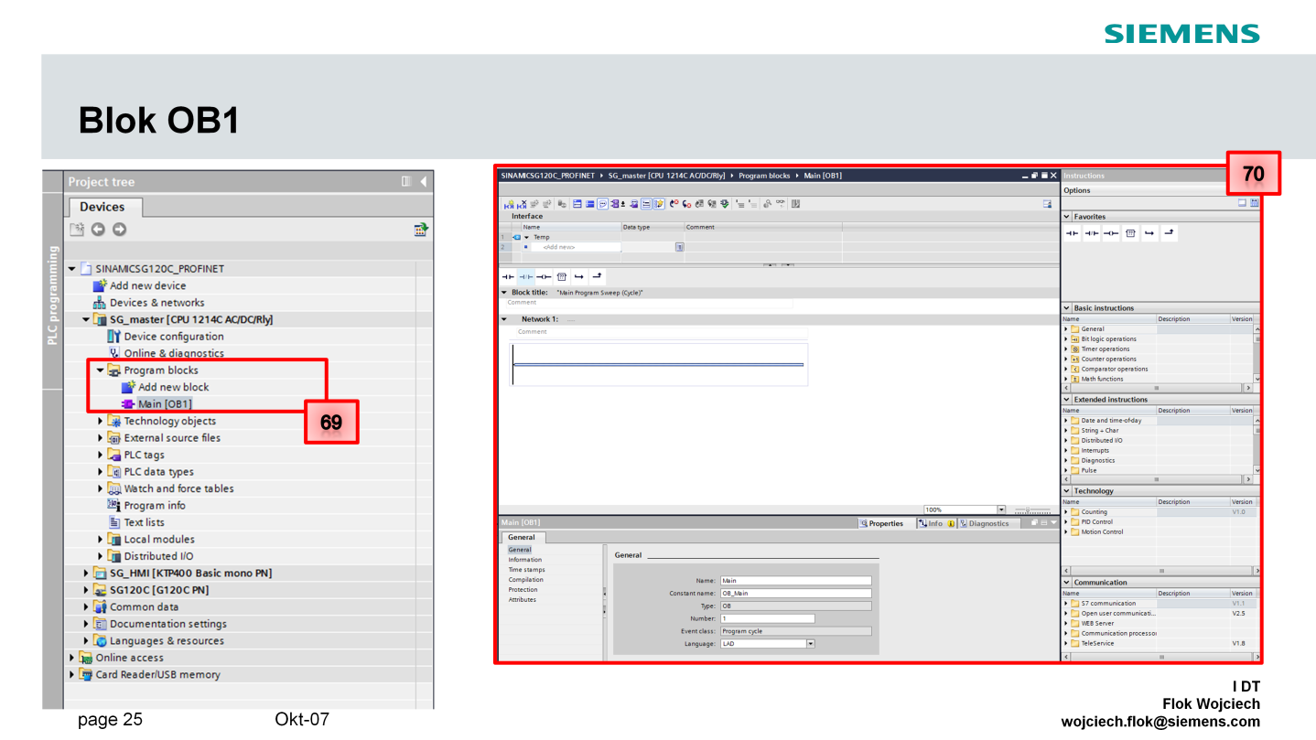Select the General tab in properties
Screen dimensions: 1316x740
pos(522,538)
